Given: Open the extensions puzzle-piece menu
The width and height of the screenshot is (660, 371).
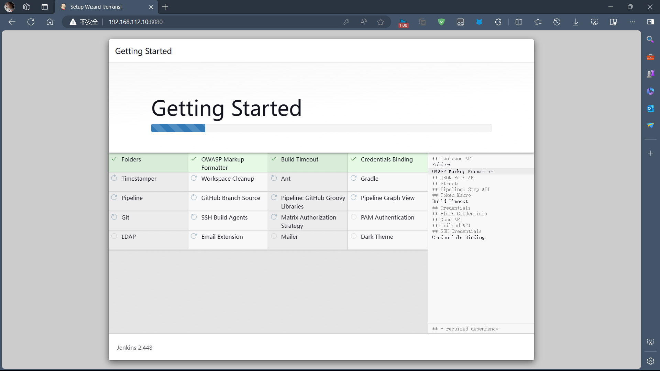Looking at the screenshot, I should click(498, 22).
